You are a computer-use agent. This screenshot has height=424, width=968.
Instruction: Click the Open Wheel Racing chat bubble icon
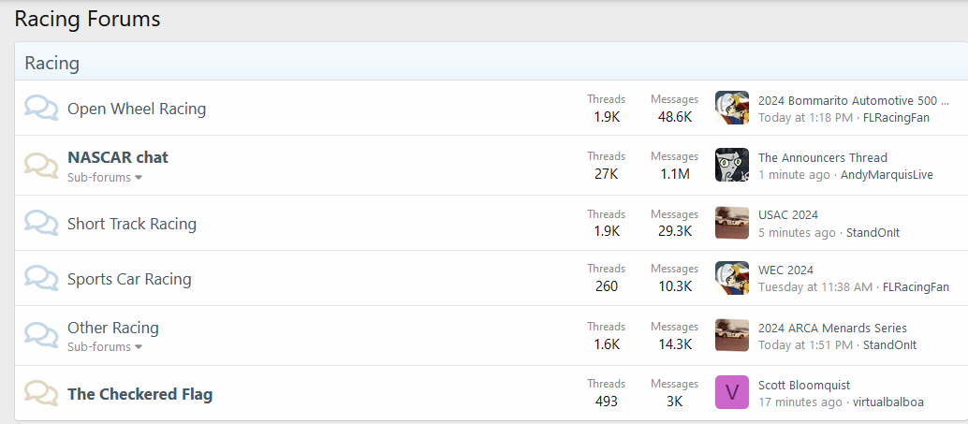pyautogui.click(x=40, y=109)
